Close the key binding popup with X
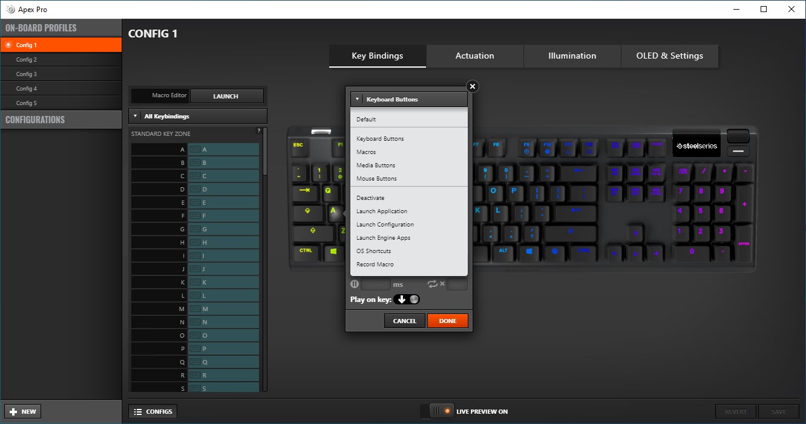 click(473, 86)
